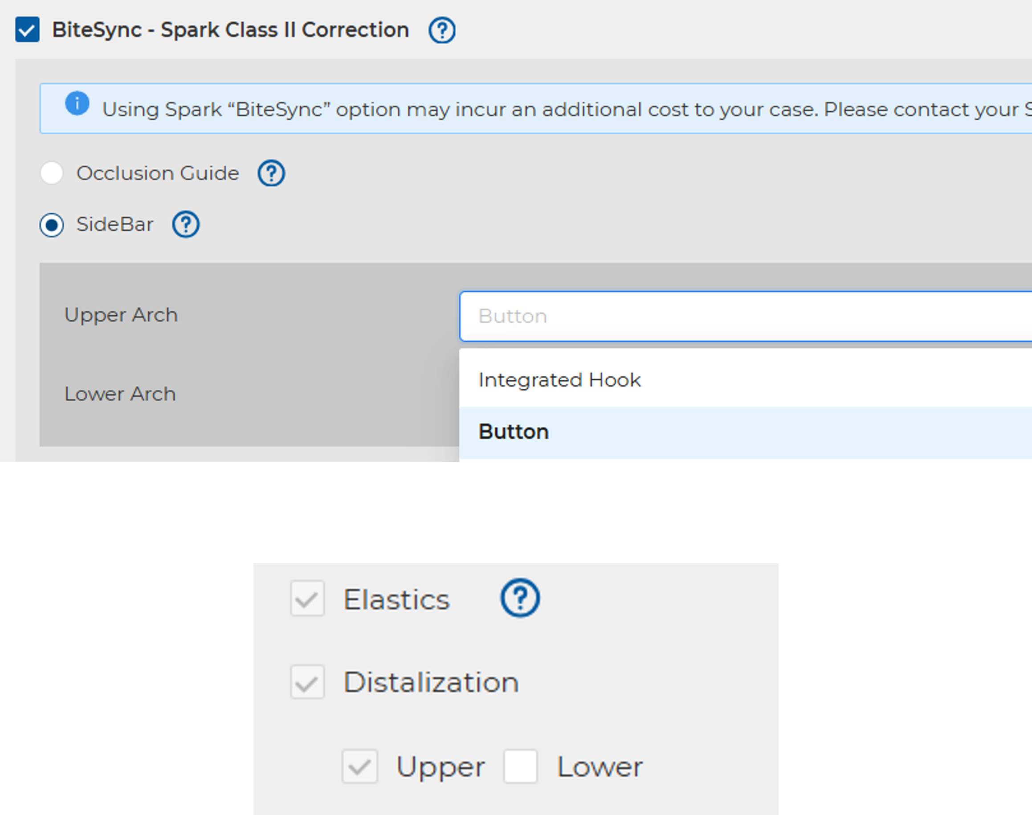Enable the Lower distalization checkbox
The width and height of the screenshot is (1032, 815).
click(x=520, y=766)
